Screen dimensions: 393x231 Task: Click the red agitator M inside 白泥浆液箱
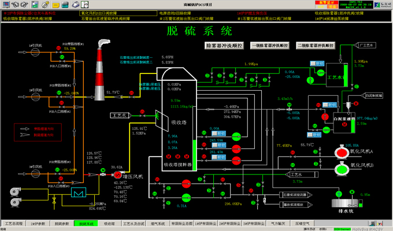click(x=344, y=124)
